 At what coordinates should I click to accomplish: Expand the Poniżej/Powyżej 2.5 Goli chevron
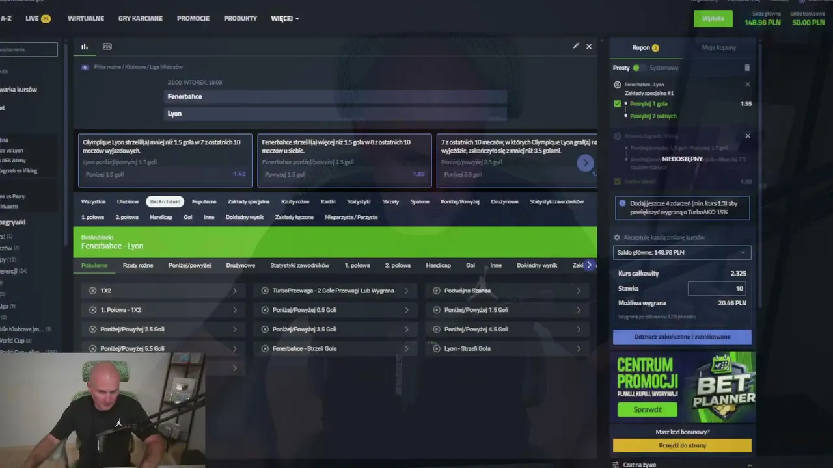[x=235, y=330]
